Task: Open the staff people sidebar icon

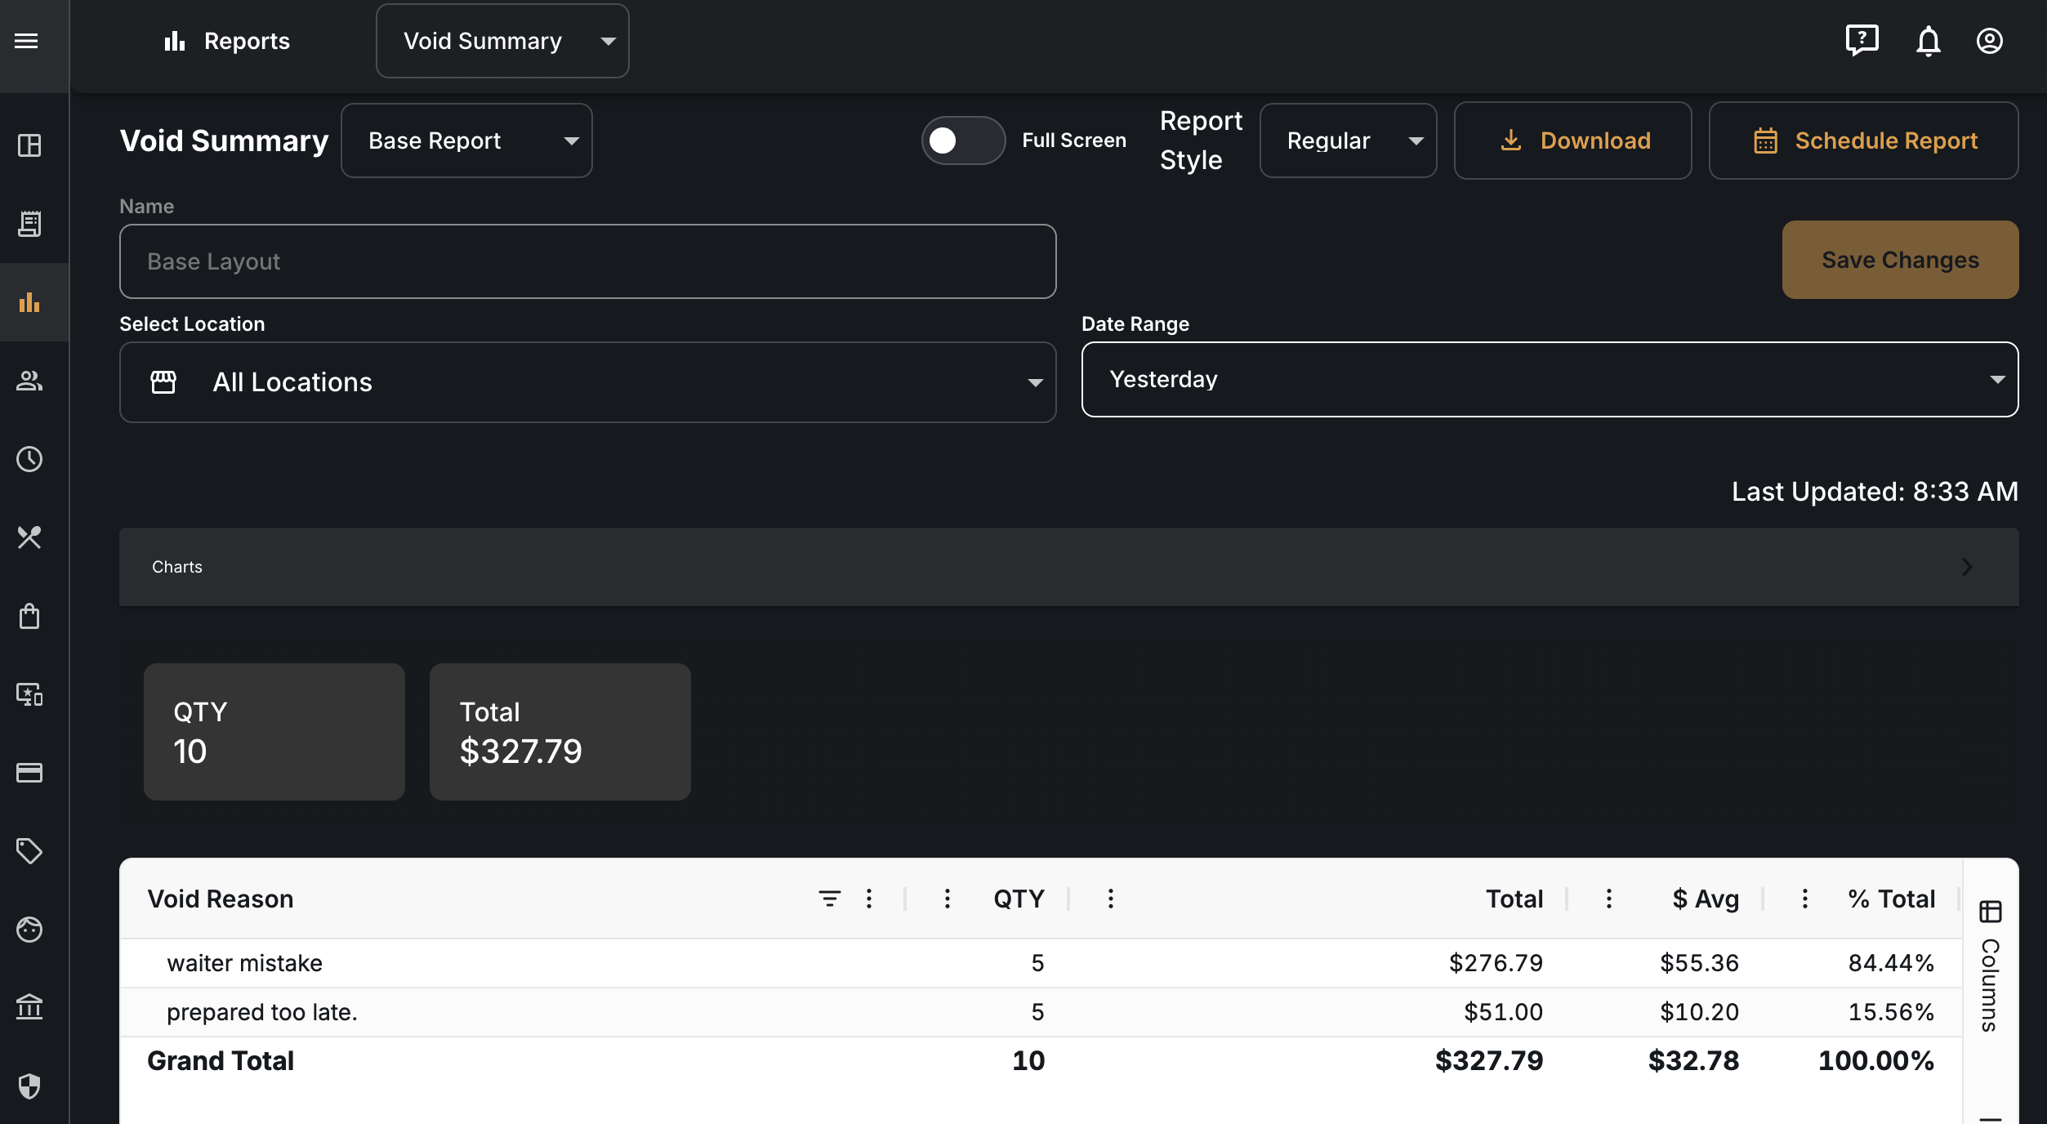Action: (29, 381)
